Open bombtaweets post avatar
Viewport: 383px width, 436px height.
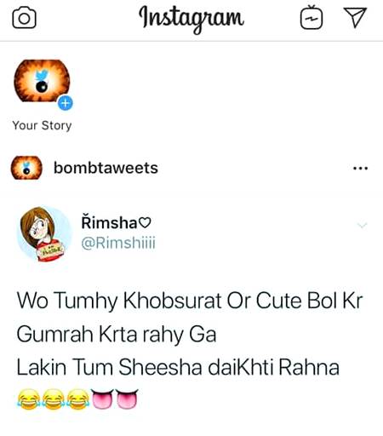pos(26,168)
